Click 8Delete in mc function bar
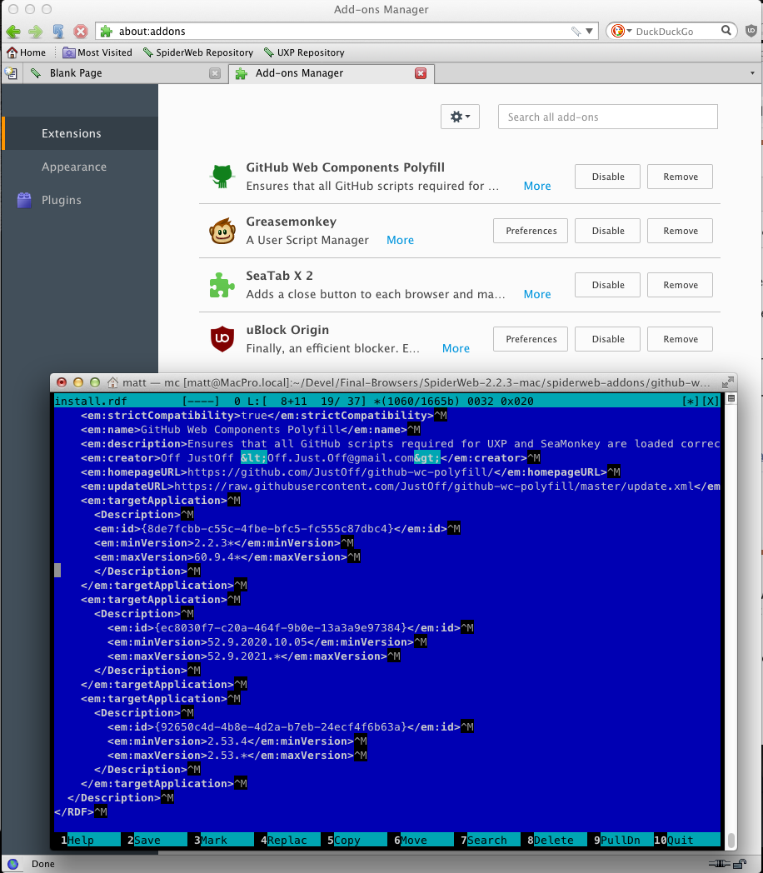This screenshot has width=763, height=873. (x=554, y=840)
